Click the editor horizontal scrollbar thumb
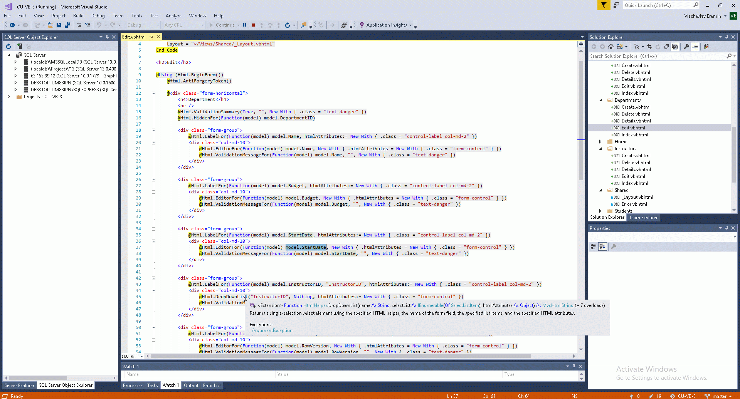Screen dimensions: 740x399 point(341,356)
